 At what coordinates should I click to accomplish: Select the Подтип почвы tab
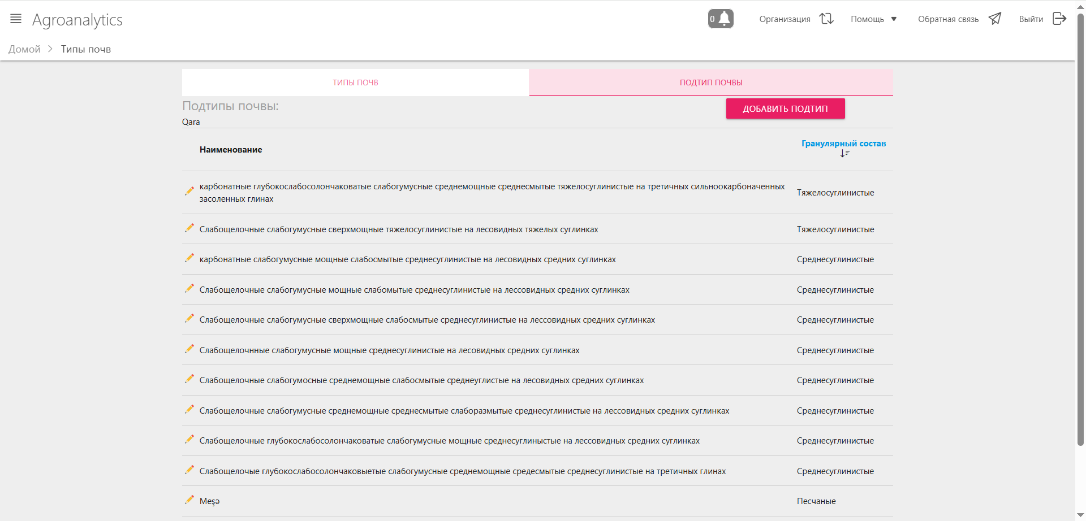click(711, 83)
